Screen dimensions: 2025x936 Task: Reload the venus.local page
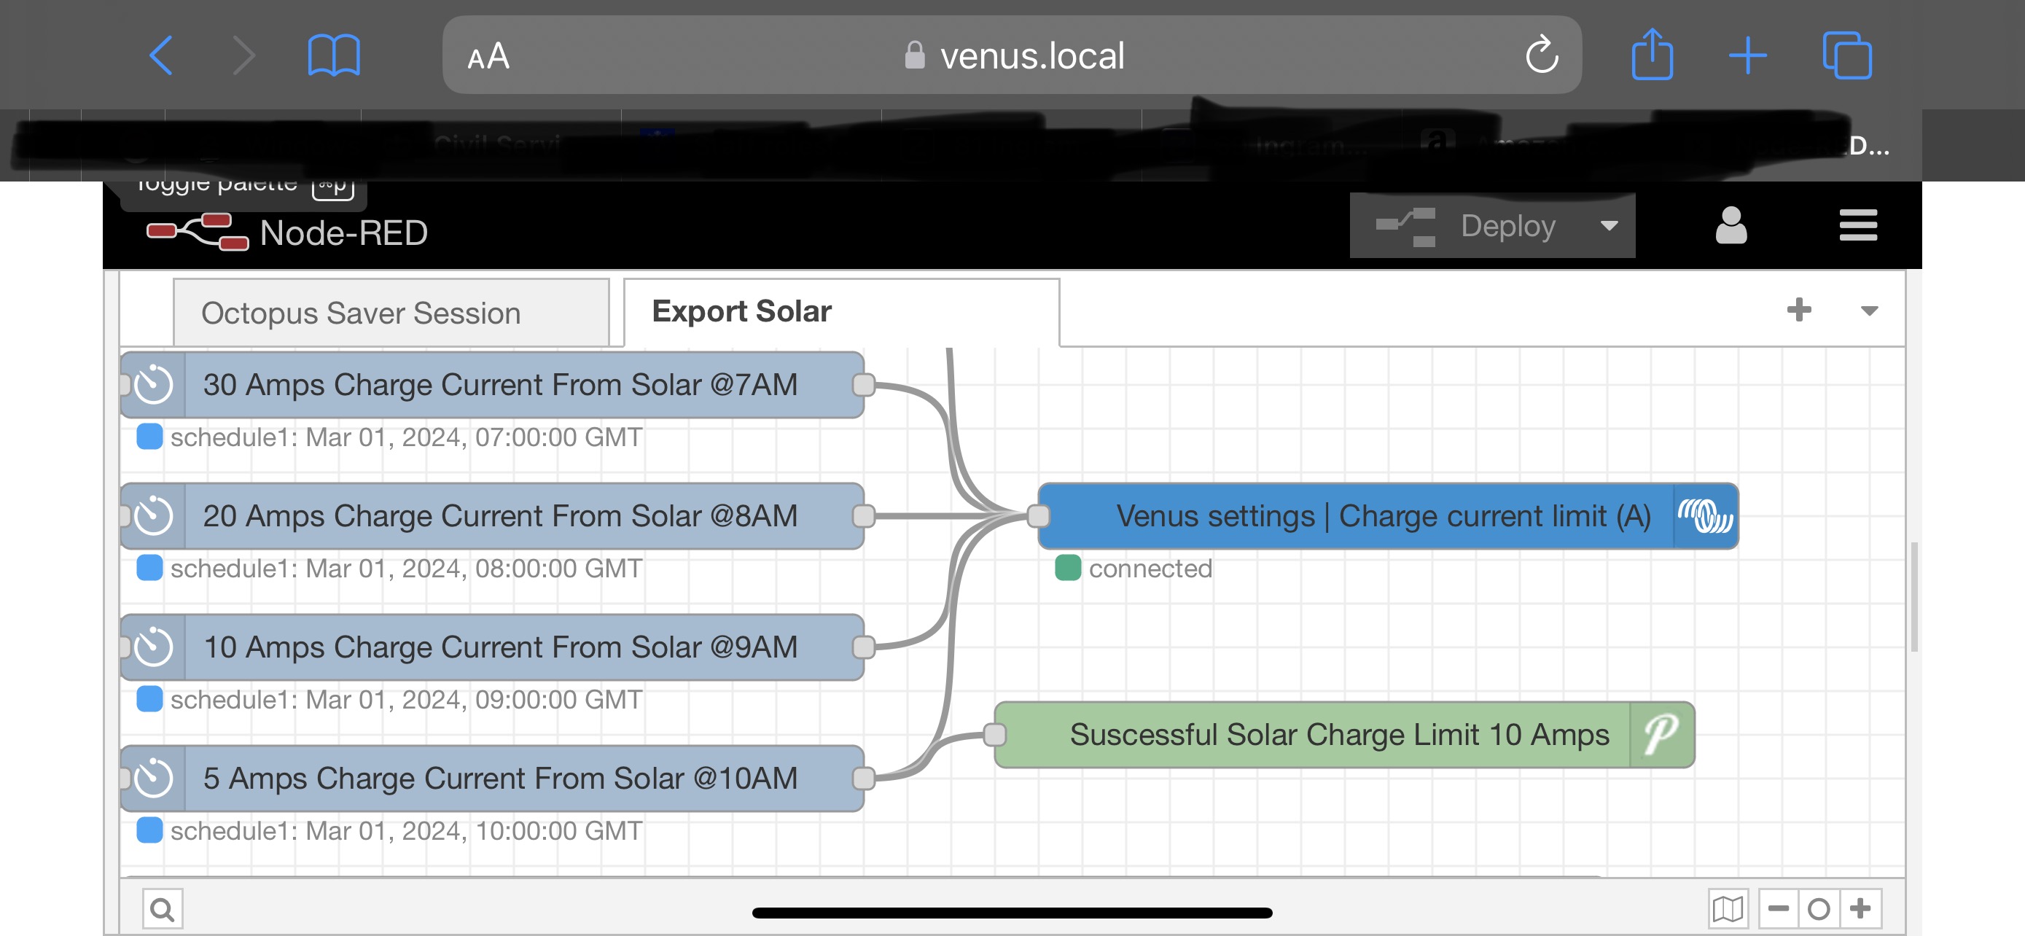[1542, 54]
